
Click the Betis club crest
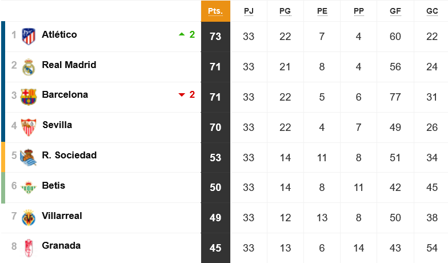click(29, 188)
